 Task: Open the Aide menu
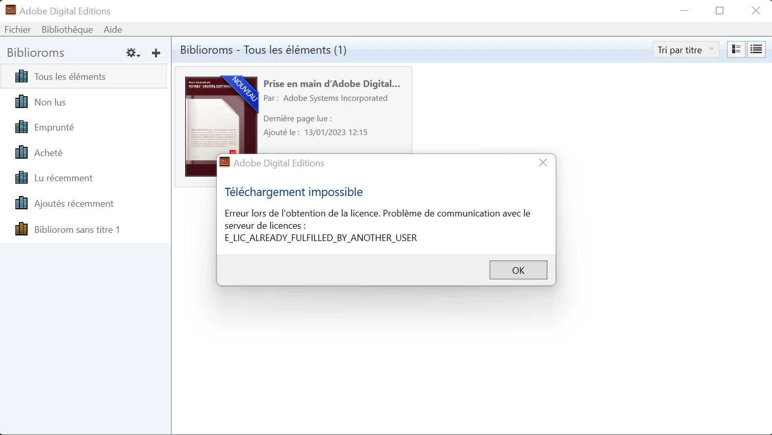(113, 29)
